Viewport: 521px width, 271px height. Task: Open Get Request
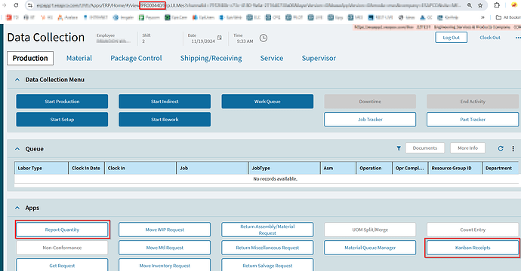click(62, 265)
